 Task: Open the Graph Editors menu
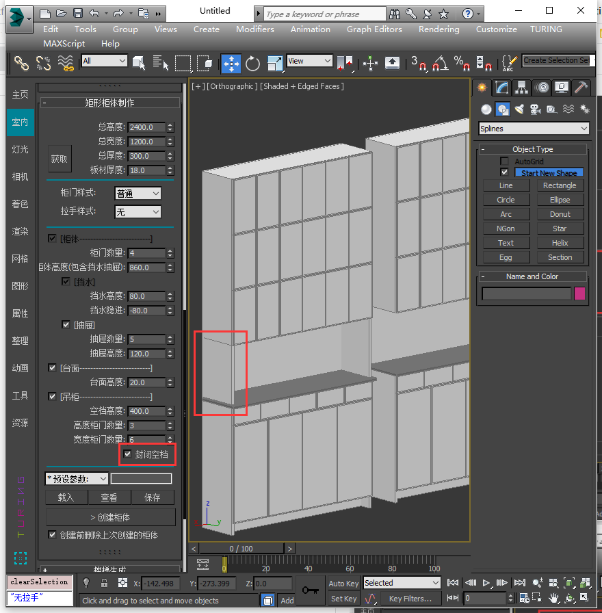coord(374,29)
